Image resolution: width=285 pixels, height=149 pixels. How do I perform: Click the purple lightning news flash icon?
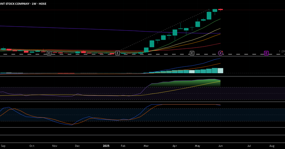coord(221,53)
